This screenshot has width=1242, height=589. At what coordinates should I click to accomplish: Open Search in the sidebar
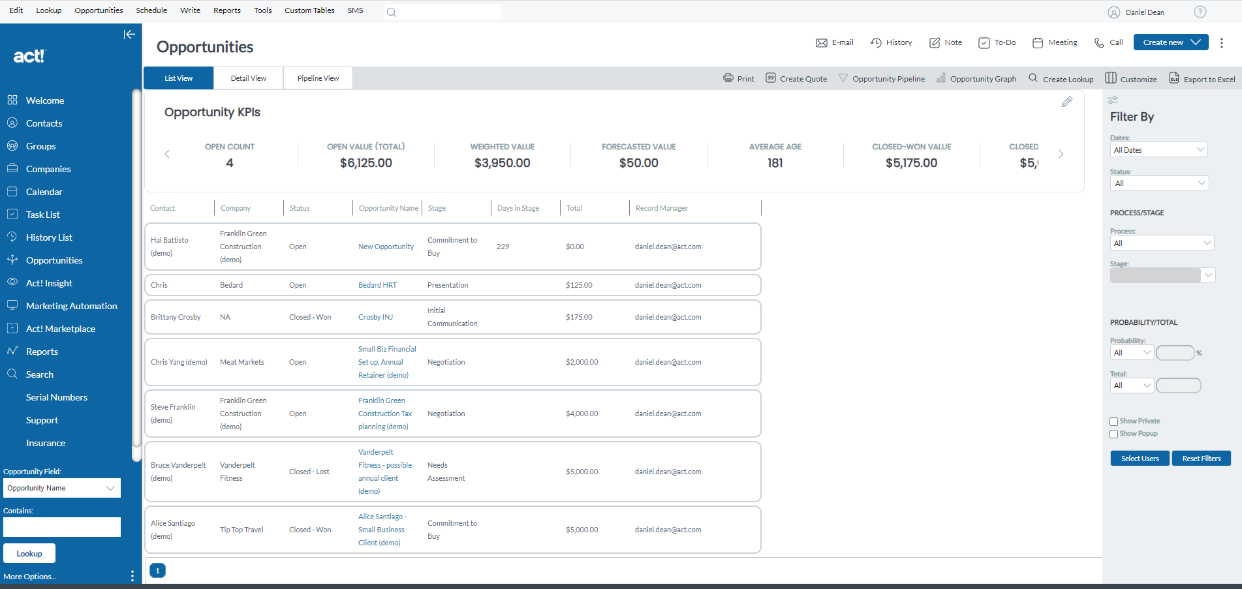39,374
